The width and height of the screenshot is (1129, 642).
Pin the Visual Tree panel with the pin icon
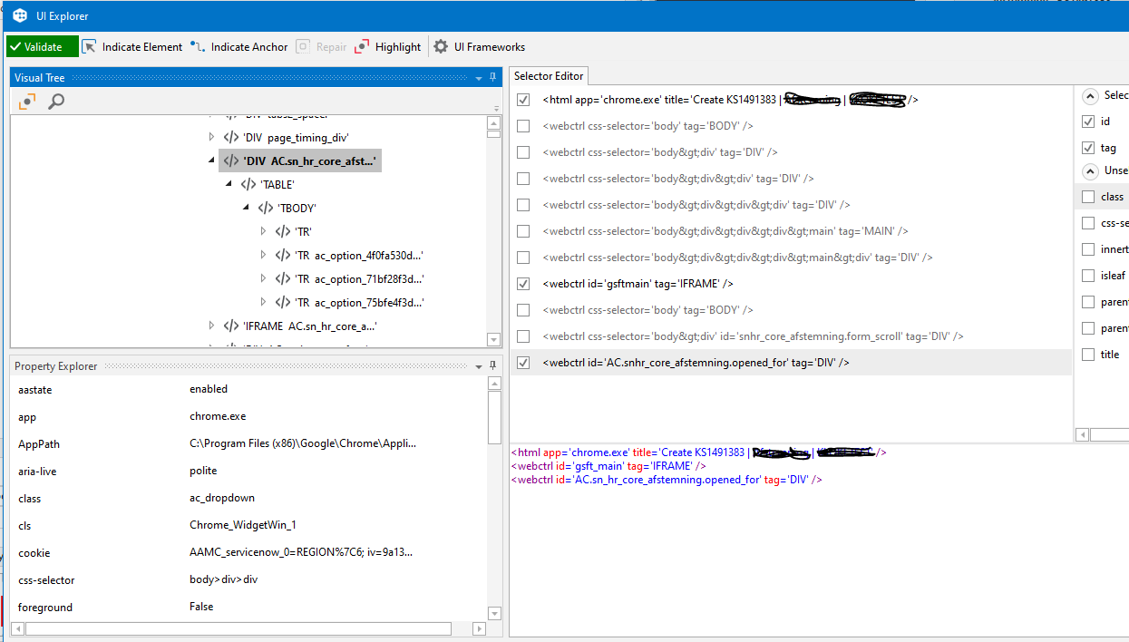coord(492,77)
